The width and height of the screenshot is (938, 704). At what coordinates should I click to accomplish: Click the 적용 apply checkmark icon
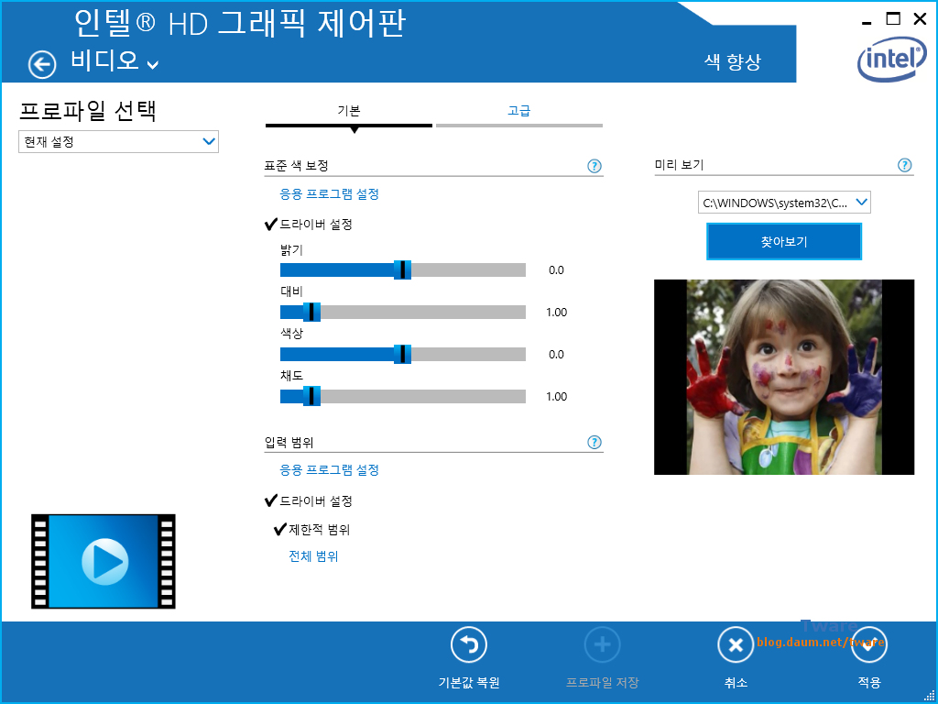[868, 644]
